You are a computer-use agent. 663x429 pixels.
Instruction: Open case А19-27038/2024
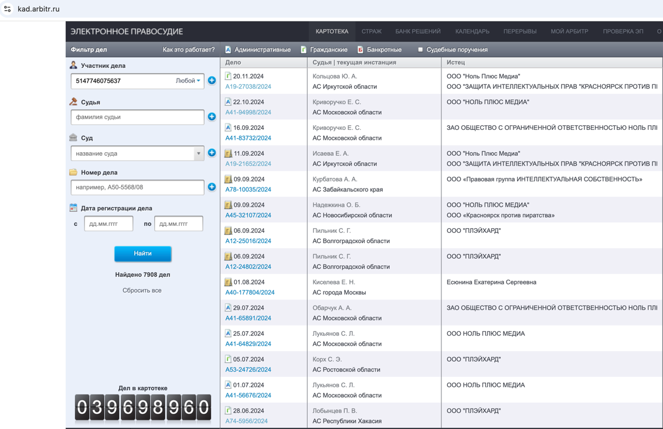tap(248, 87)
